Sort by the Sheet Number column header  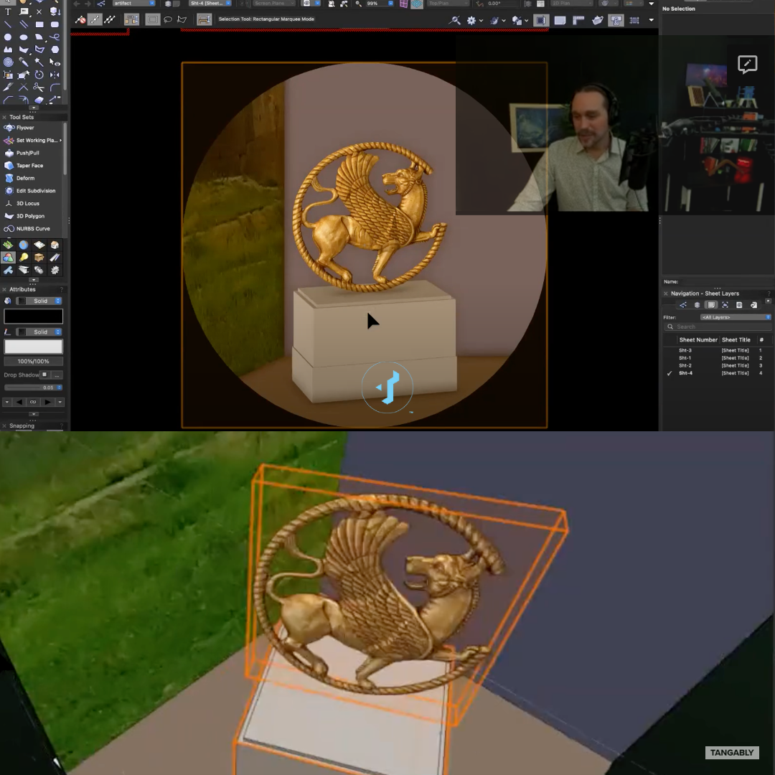(x=698, y=340)
